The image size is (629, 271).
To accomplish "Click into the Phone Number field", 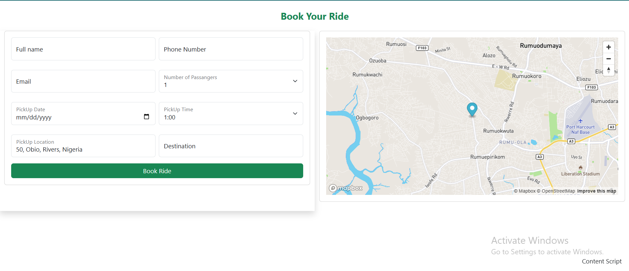I will 231,49.
